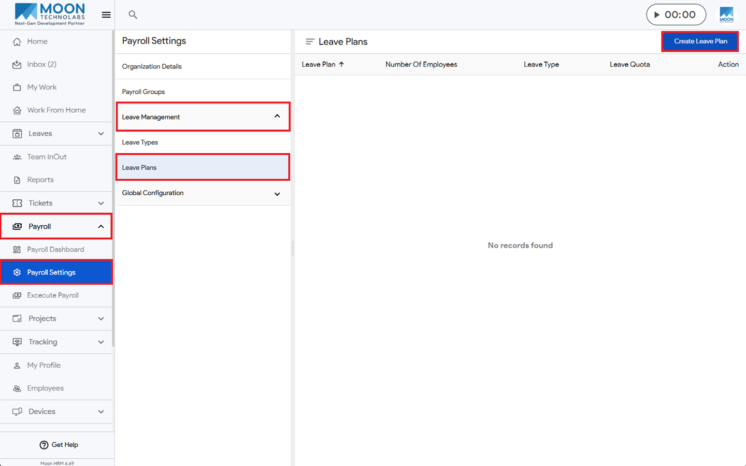The height and width of the screenshot is (466, 746).
Task: Click the Payroll money icon
Action: click(17, 227)
